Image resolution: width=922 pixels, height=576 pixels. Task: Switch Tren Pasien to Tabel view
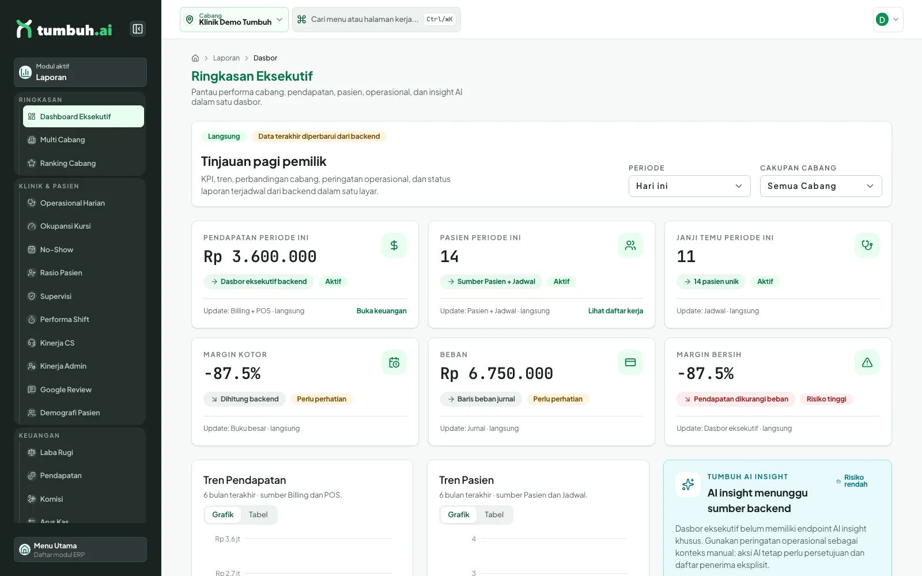pos(494,514)
